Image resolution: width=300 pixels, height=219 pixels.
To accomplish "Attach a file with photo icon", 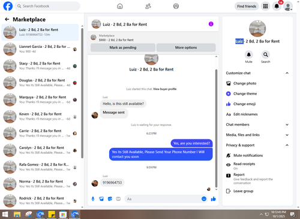I will [x=101, y=199].
